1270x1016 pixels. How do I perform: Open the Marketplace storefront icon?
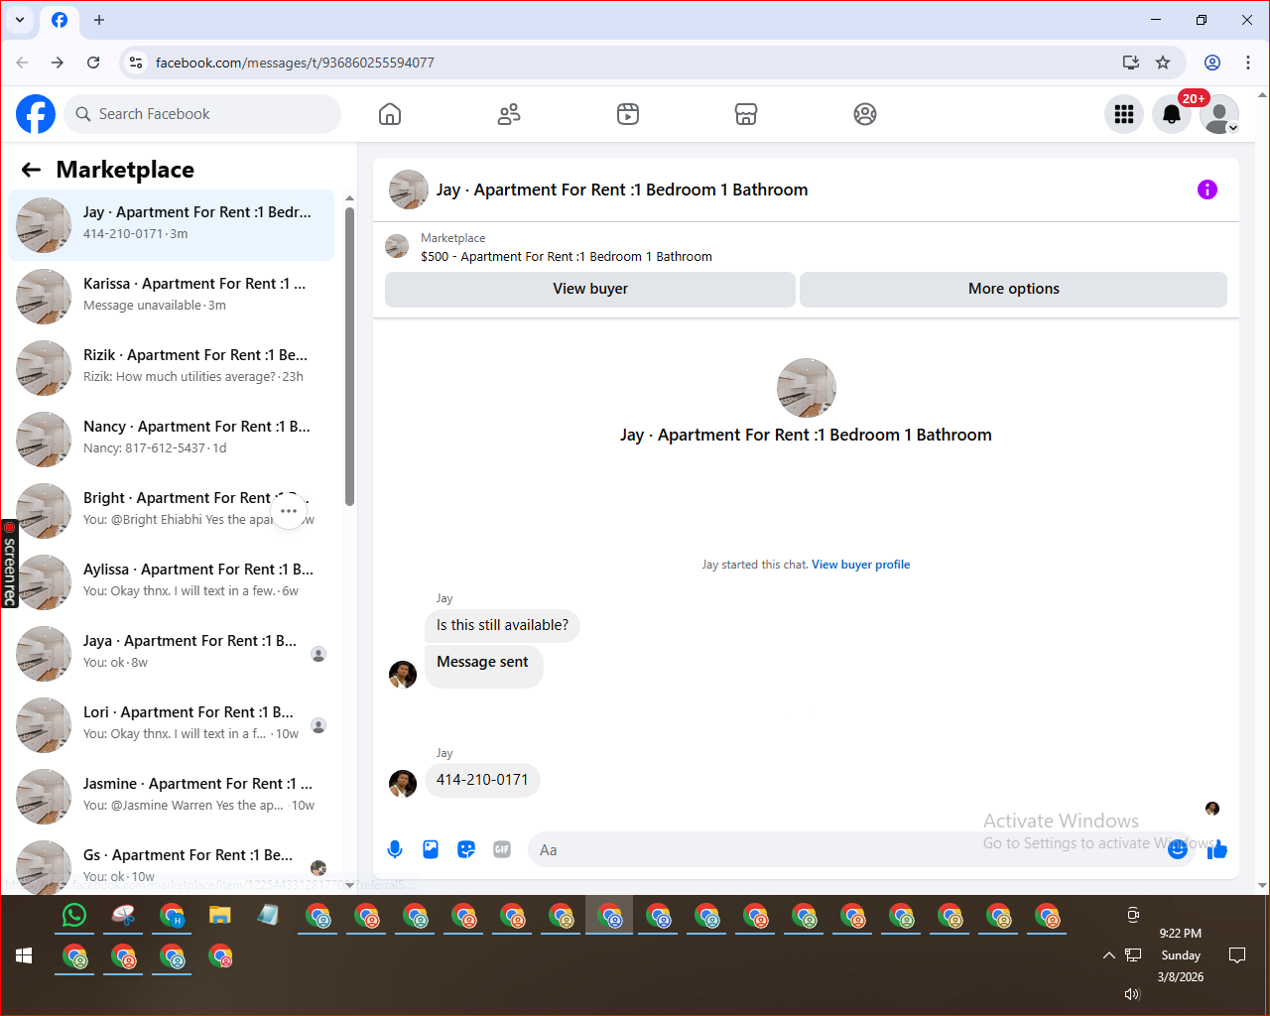click(746, 114)
